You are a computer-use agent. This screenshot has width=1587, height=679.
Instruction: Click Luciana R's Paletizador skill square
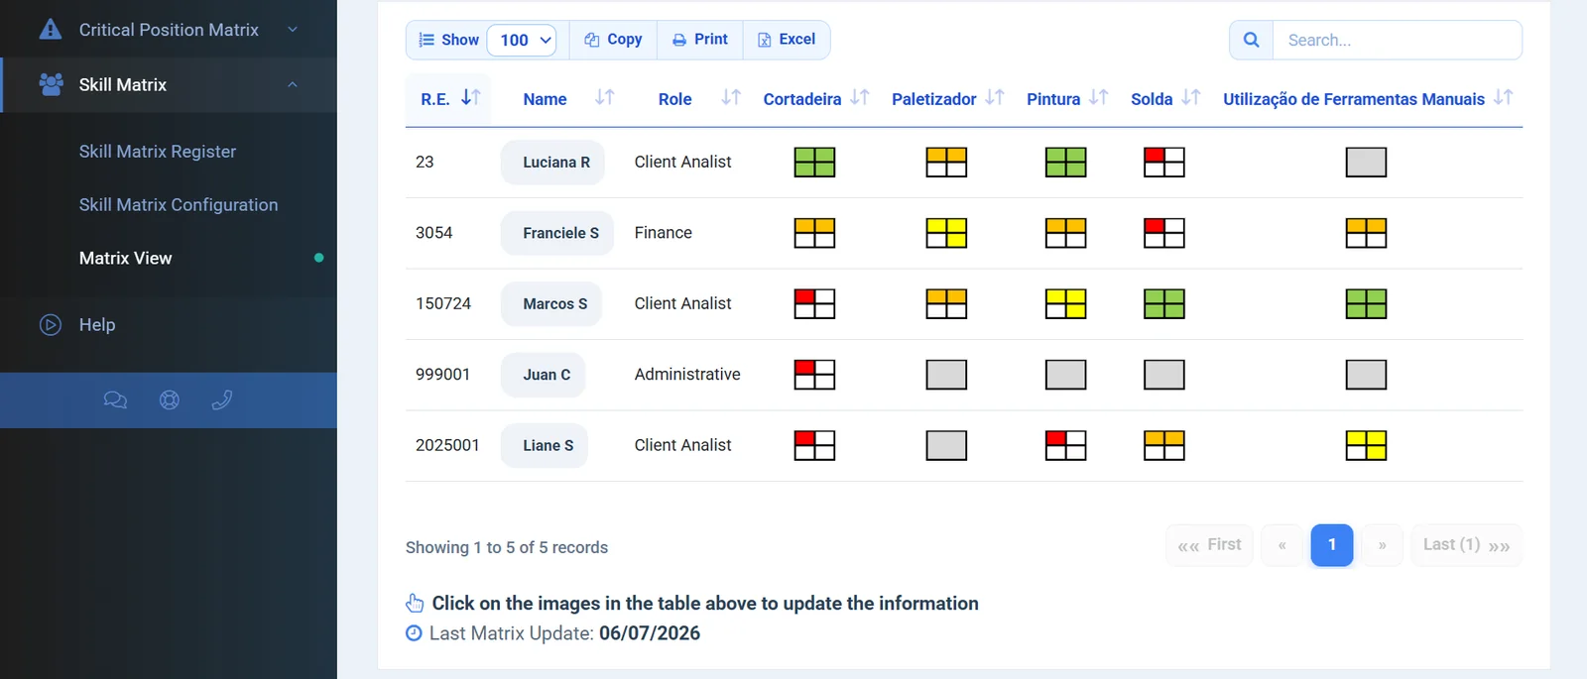tap(946, 162)
